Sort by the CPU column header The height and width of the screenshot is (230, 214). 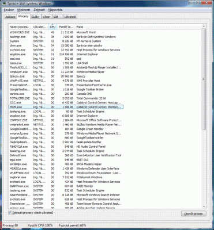52,27
